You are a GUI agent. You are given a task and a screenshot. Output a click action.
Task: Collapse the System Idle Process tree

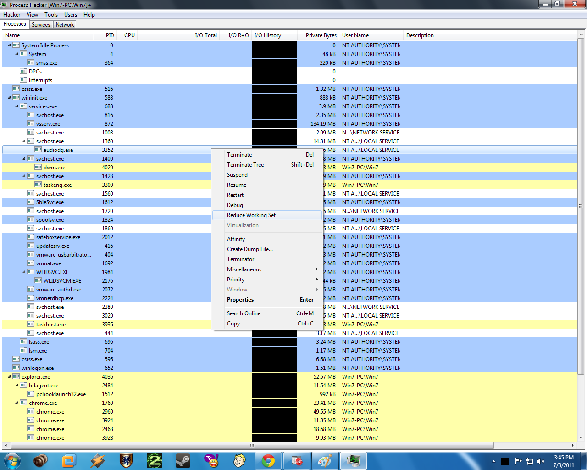coord(9,45)
